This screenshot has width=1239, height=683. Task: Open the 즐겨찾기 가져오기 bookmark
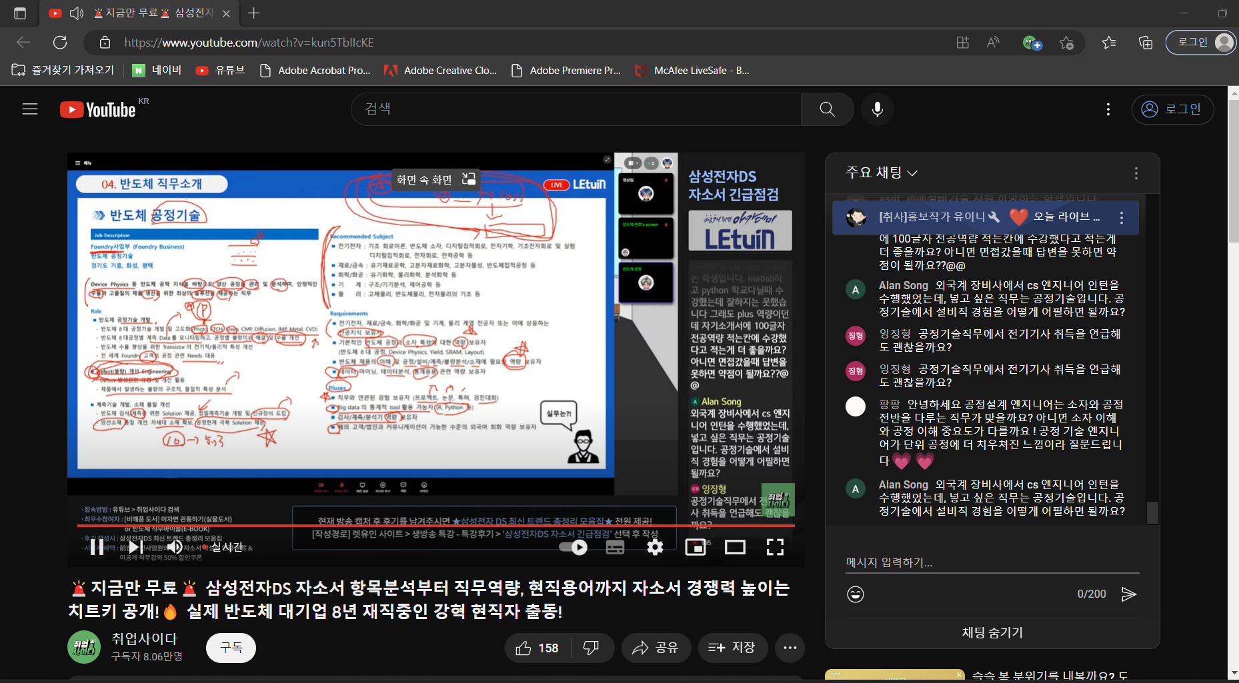click(63, 70)
